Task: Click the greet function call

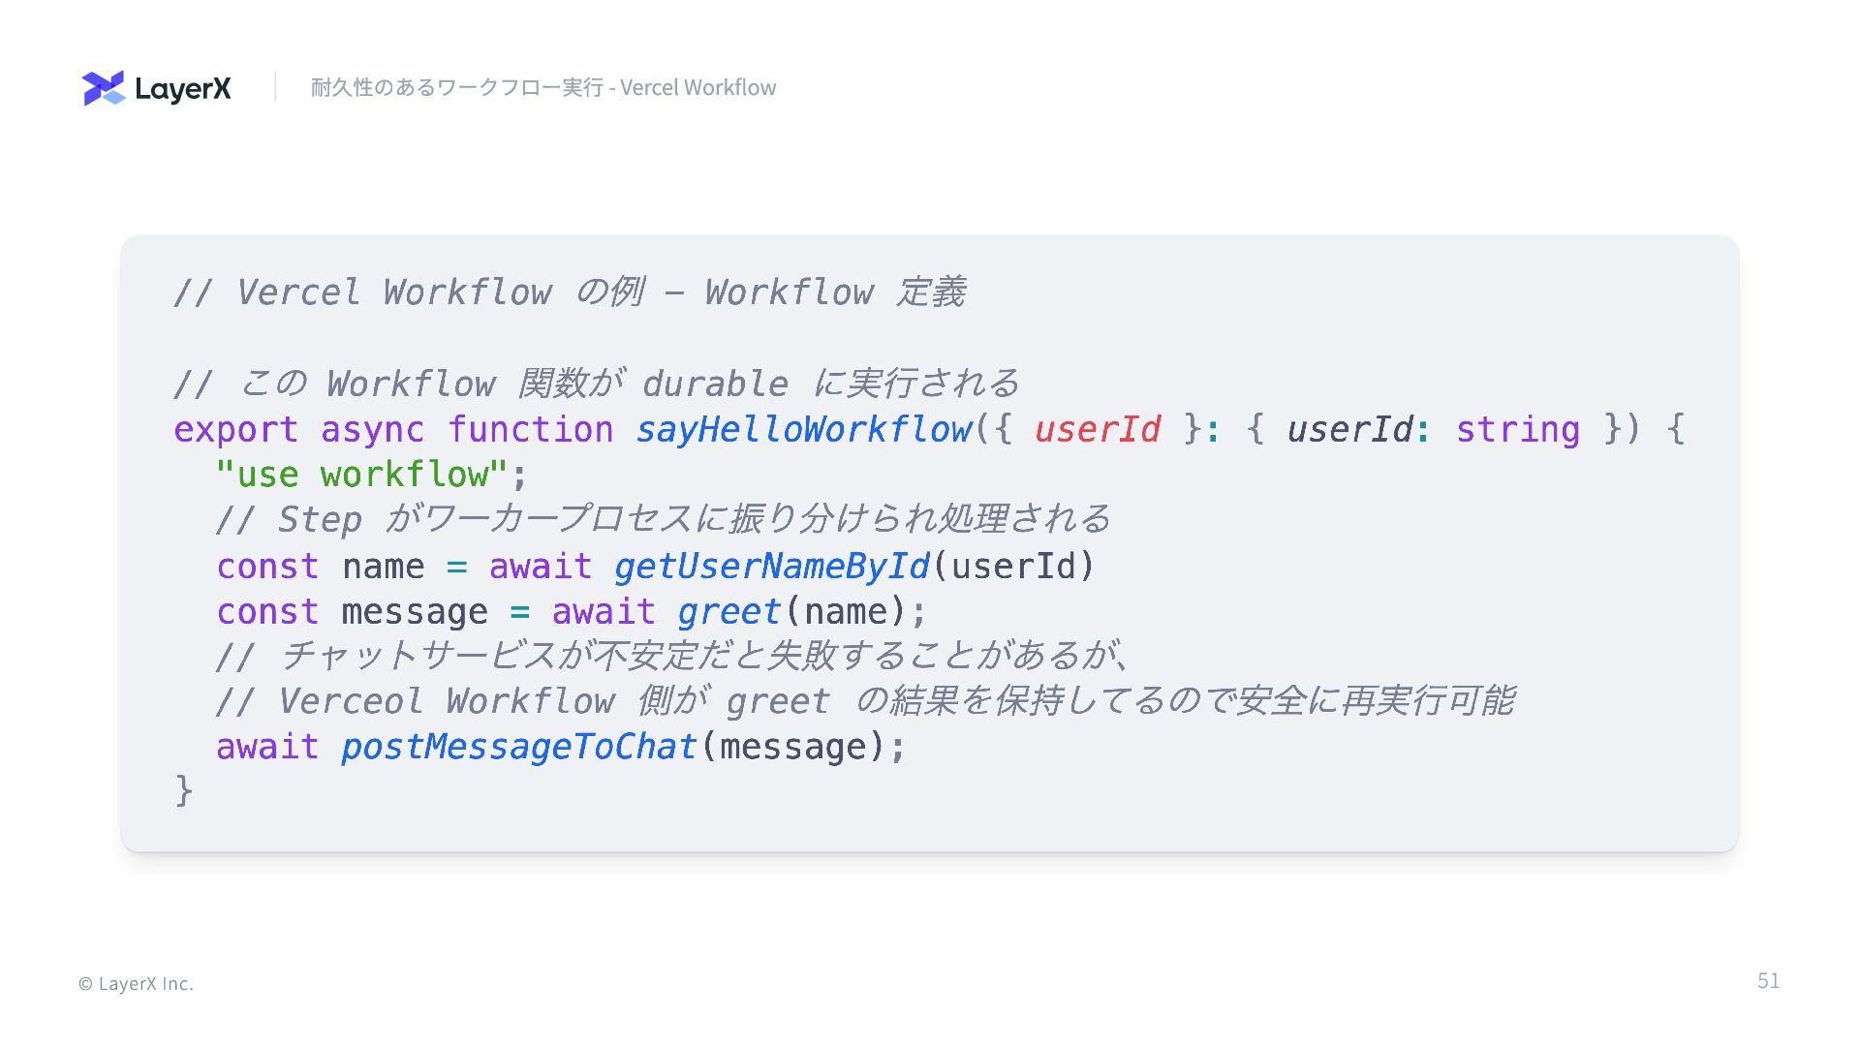Action: tap(728, 611)
